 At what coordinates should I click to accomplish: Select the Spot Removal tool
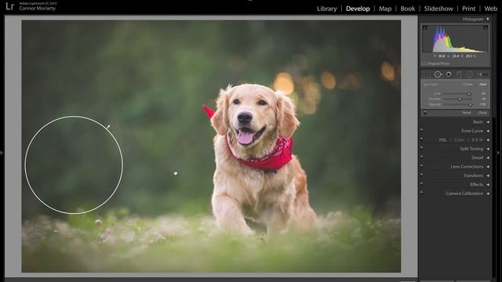pos(438,74)
